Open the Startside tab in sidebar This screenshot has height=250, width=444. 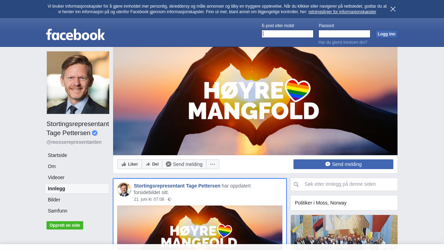(x=58, y=155)
